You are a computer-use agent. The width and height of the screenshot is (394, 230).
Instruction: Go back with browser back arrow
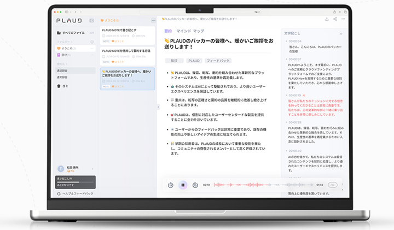tap(76, 12)
